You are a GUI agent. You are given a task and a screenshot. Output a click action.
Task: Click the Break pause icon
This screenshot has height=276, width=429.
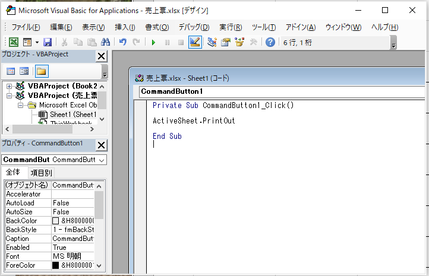pos(167,42)
